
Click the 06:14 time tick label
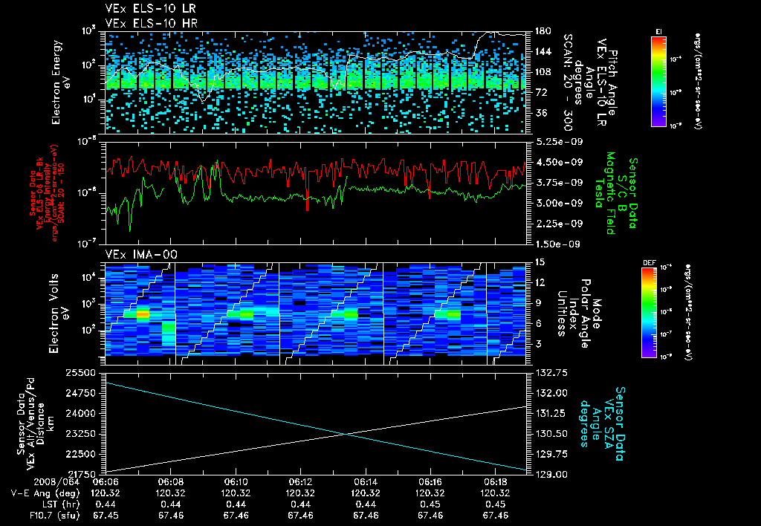click(366, 482)
